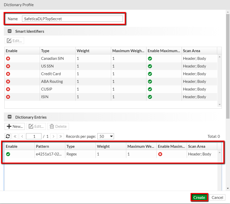Toggle Enable status for Canadian SIN

[8, 59]
